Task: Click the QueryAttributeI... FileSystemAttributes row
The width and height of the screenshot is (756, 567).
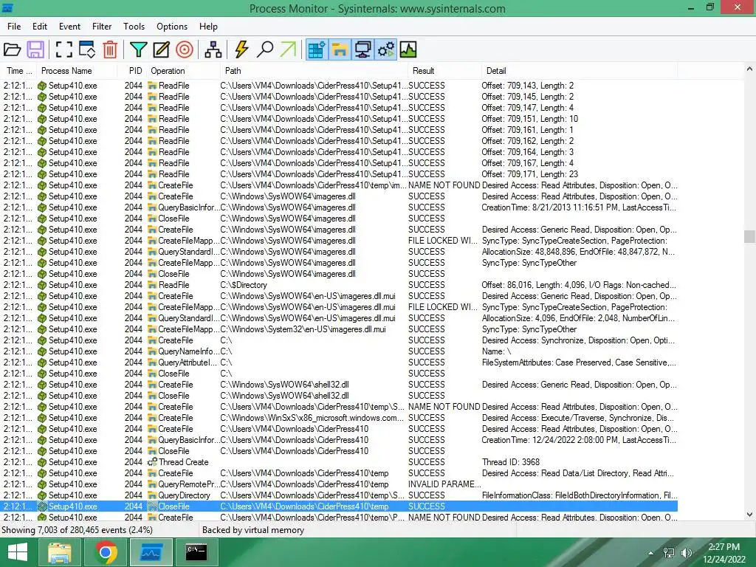Action: (339, 362)
